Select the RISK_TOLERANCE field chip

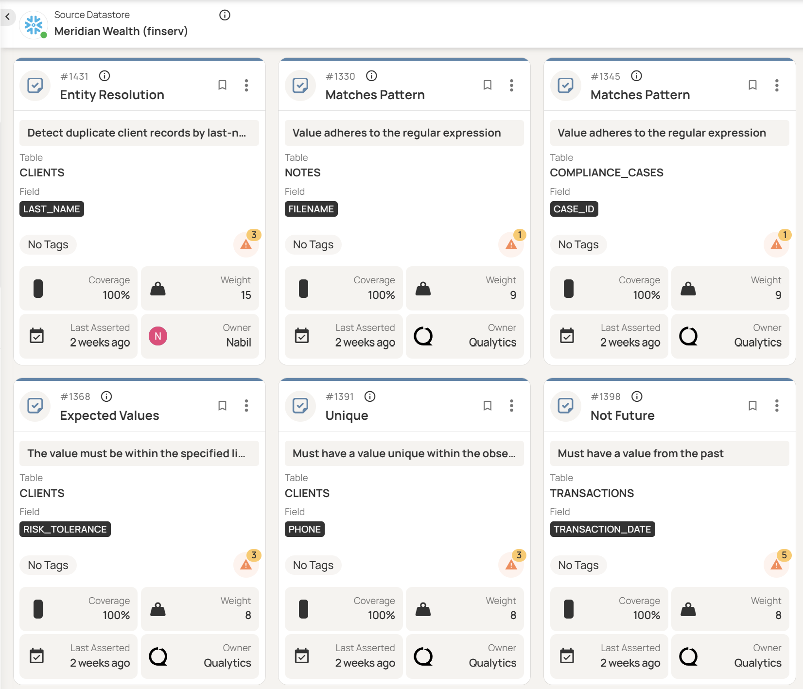click(65, 529)
